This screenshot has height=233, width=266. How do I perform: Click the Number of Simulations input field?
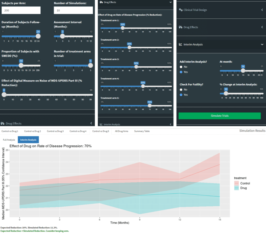click(73, 10)
